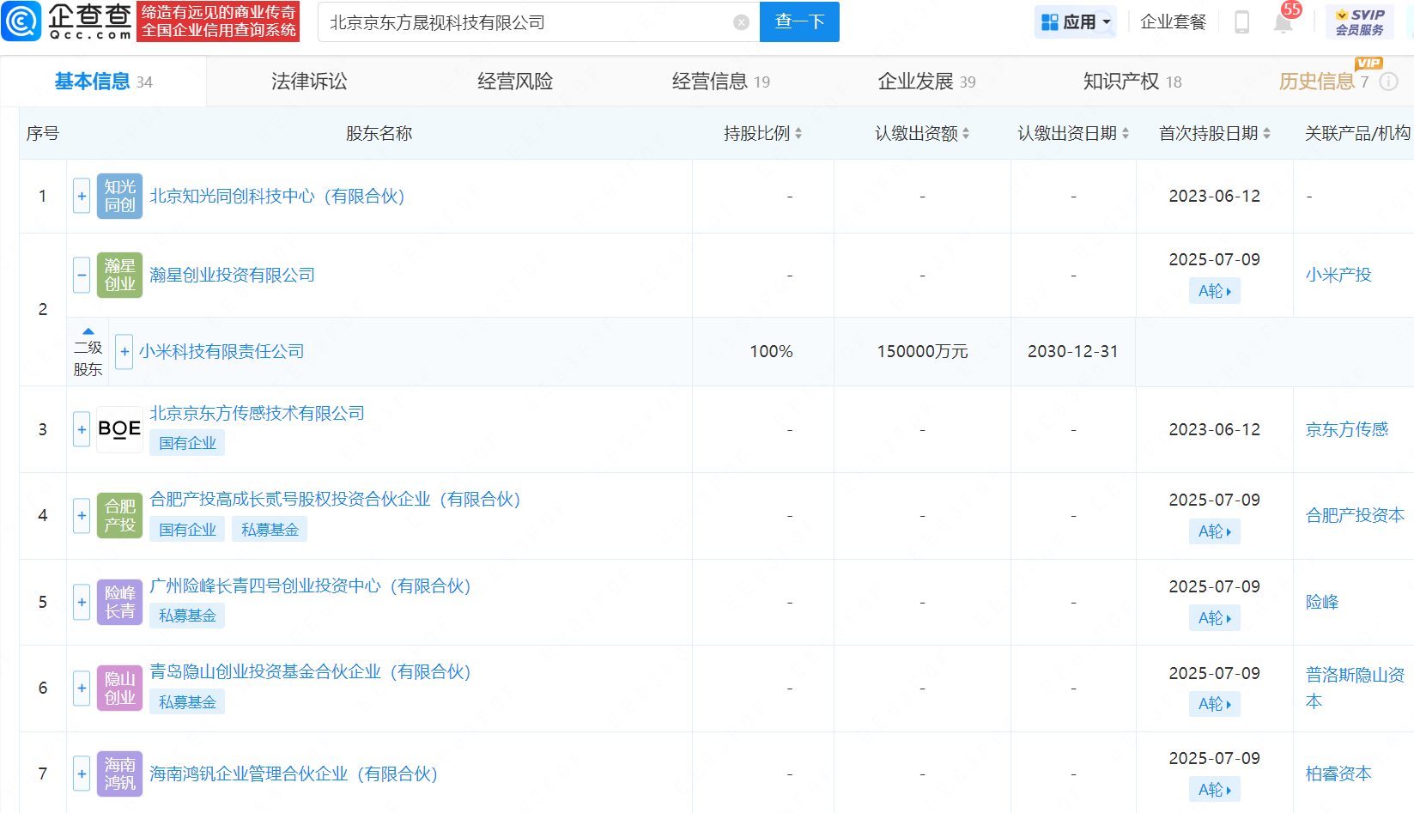Open the 应用 dropdown menu
The width and height of the screenshot is (1414, 813).
pyautogui.click(x=1076, y=22)
